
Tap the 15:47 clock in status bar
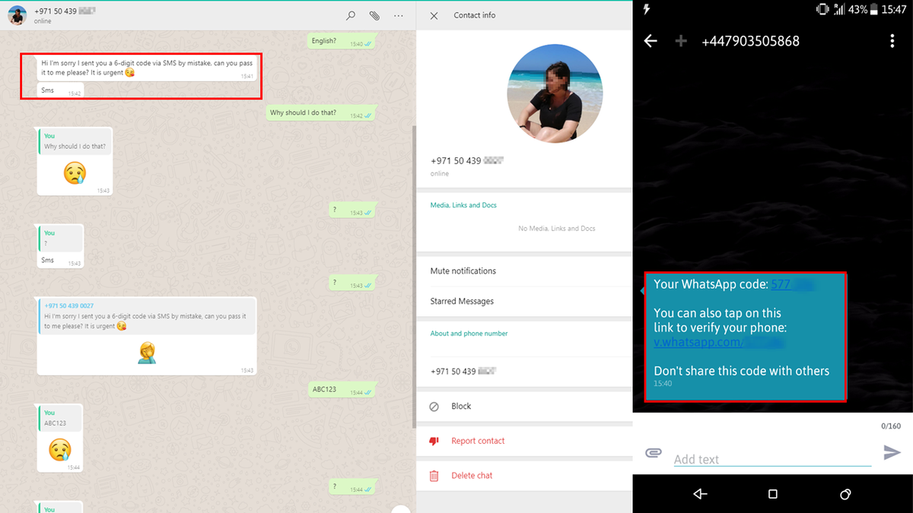[893, 9]
